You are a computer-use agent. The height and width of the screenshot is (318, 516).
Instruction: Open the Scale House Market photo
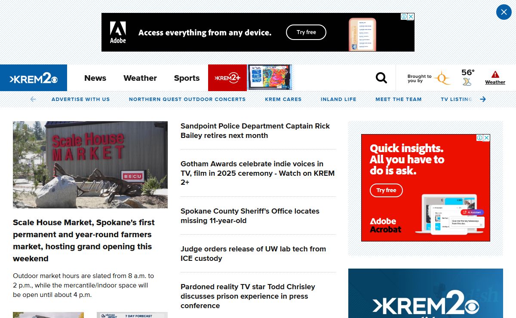(90, 165)
